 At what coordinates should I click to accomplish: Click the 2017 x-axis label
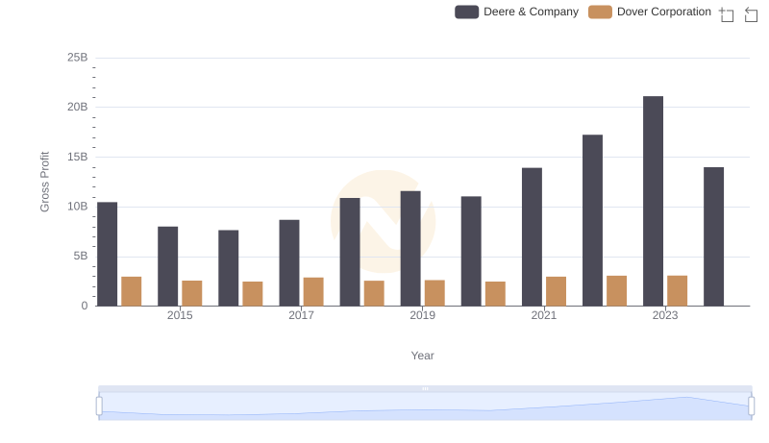(301, 315)
